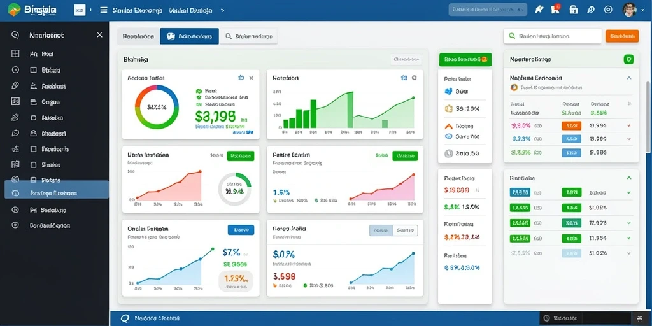
Task: Toggle the checkmark on first green-badge table row
Action: point(628,193)
